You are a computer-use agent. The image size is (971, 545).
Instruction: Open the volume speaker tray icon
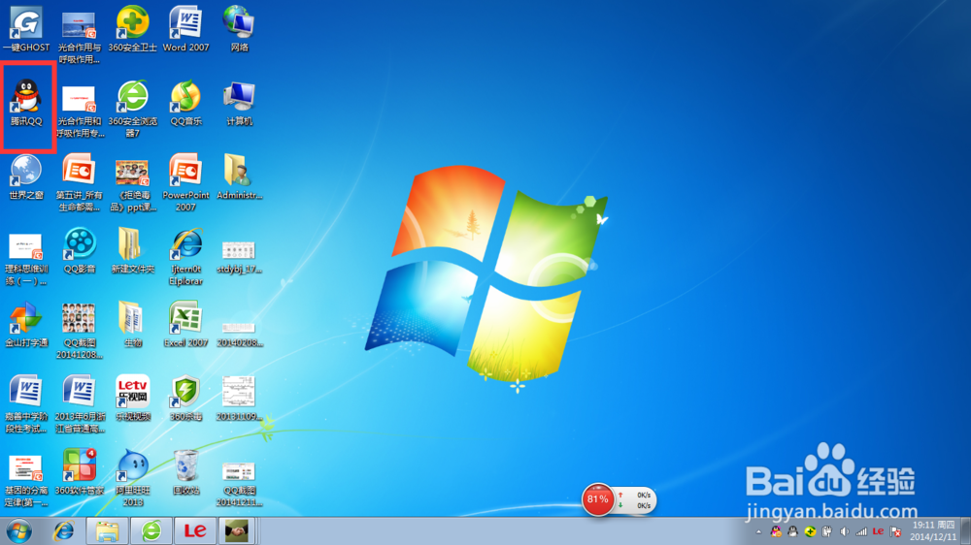(x=844, y=531)
